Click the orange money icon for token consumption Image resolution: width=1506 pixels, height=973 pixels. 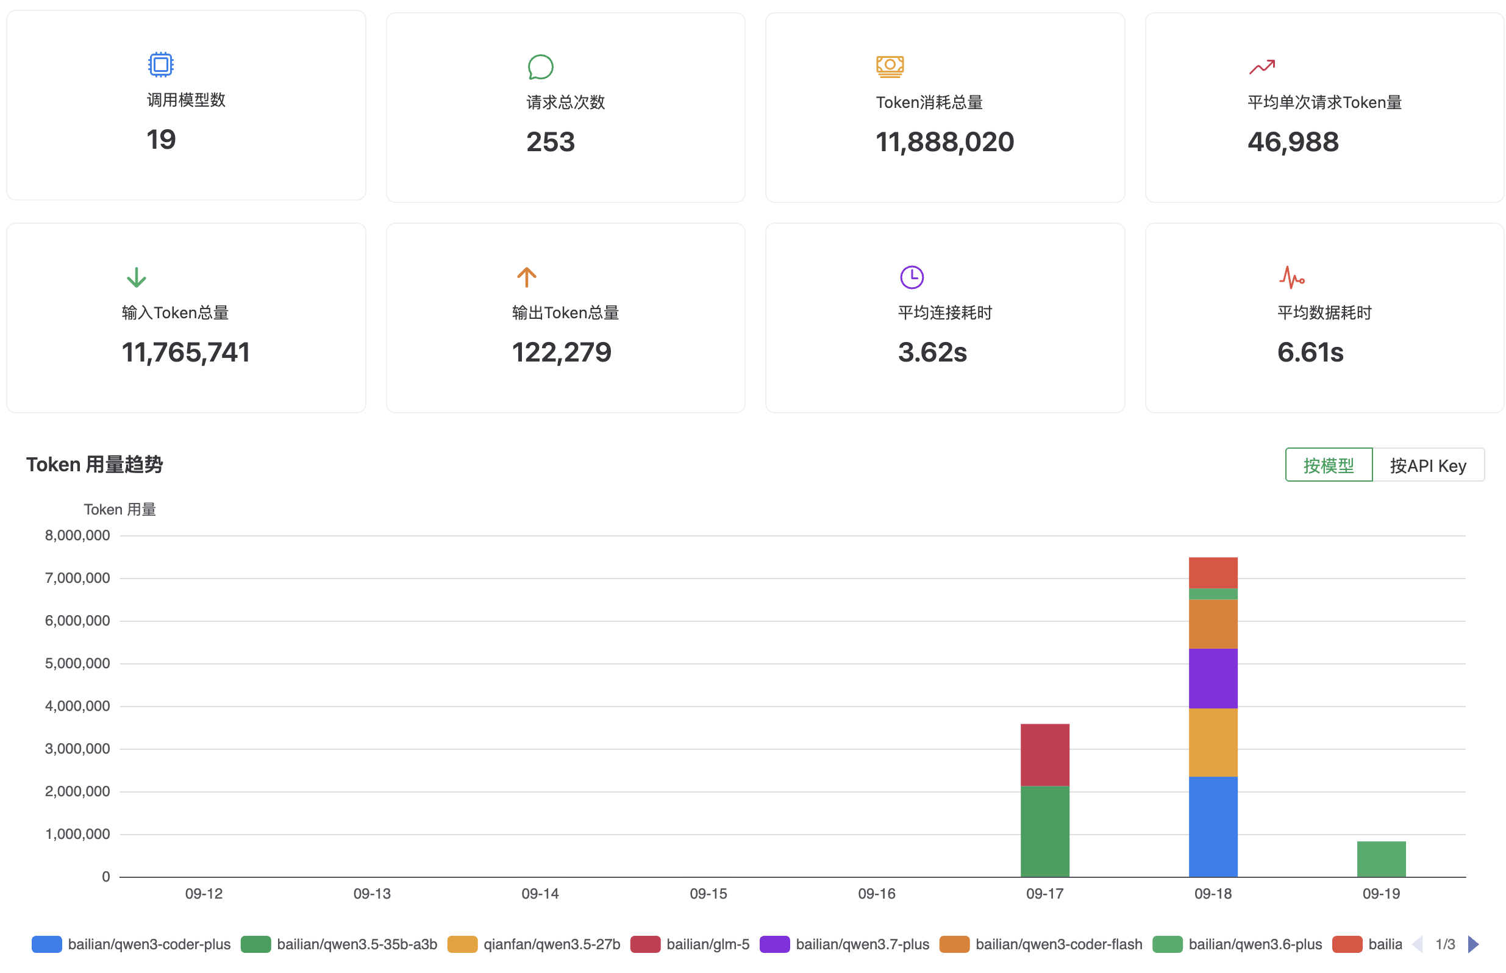tap(890, 66)
